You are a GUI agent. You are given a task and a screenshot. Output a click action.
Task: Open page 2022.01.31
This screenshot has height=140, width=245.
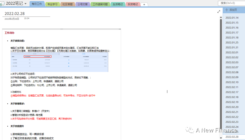[x=232, y=48]
